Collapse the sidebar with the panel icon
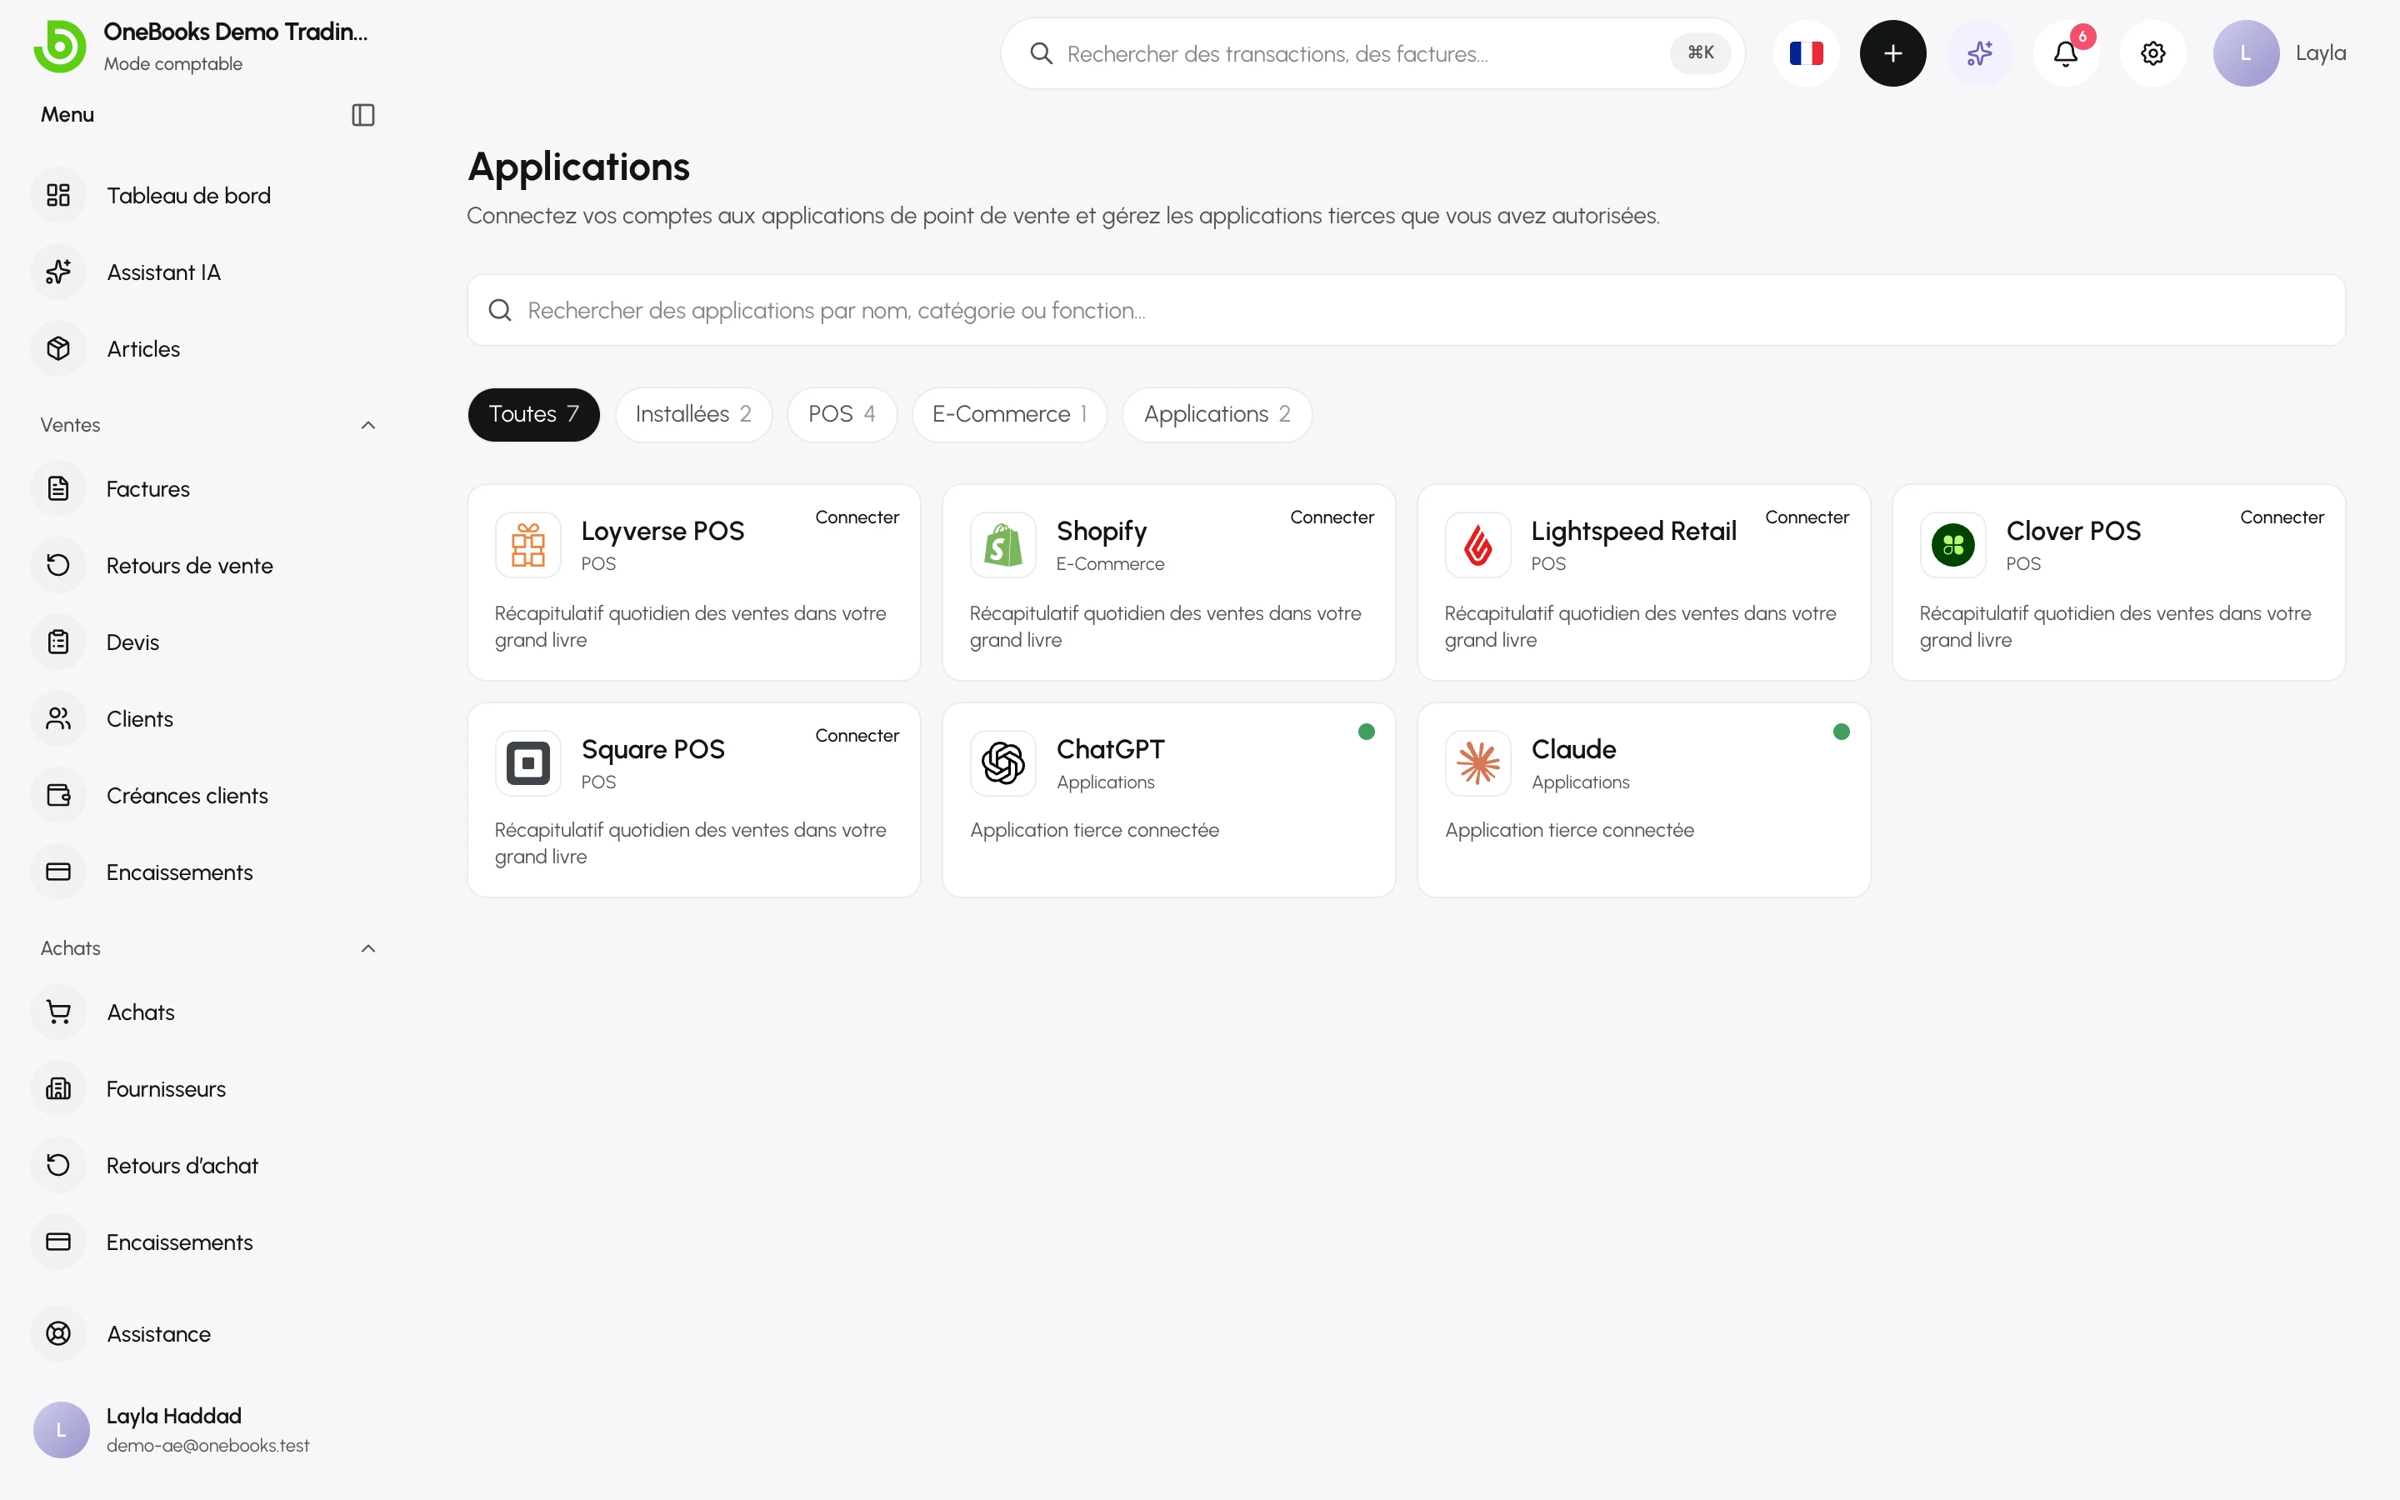Screen dimensions: 2400x1500 [363, 115]
